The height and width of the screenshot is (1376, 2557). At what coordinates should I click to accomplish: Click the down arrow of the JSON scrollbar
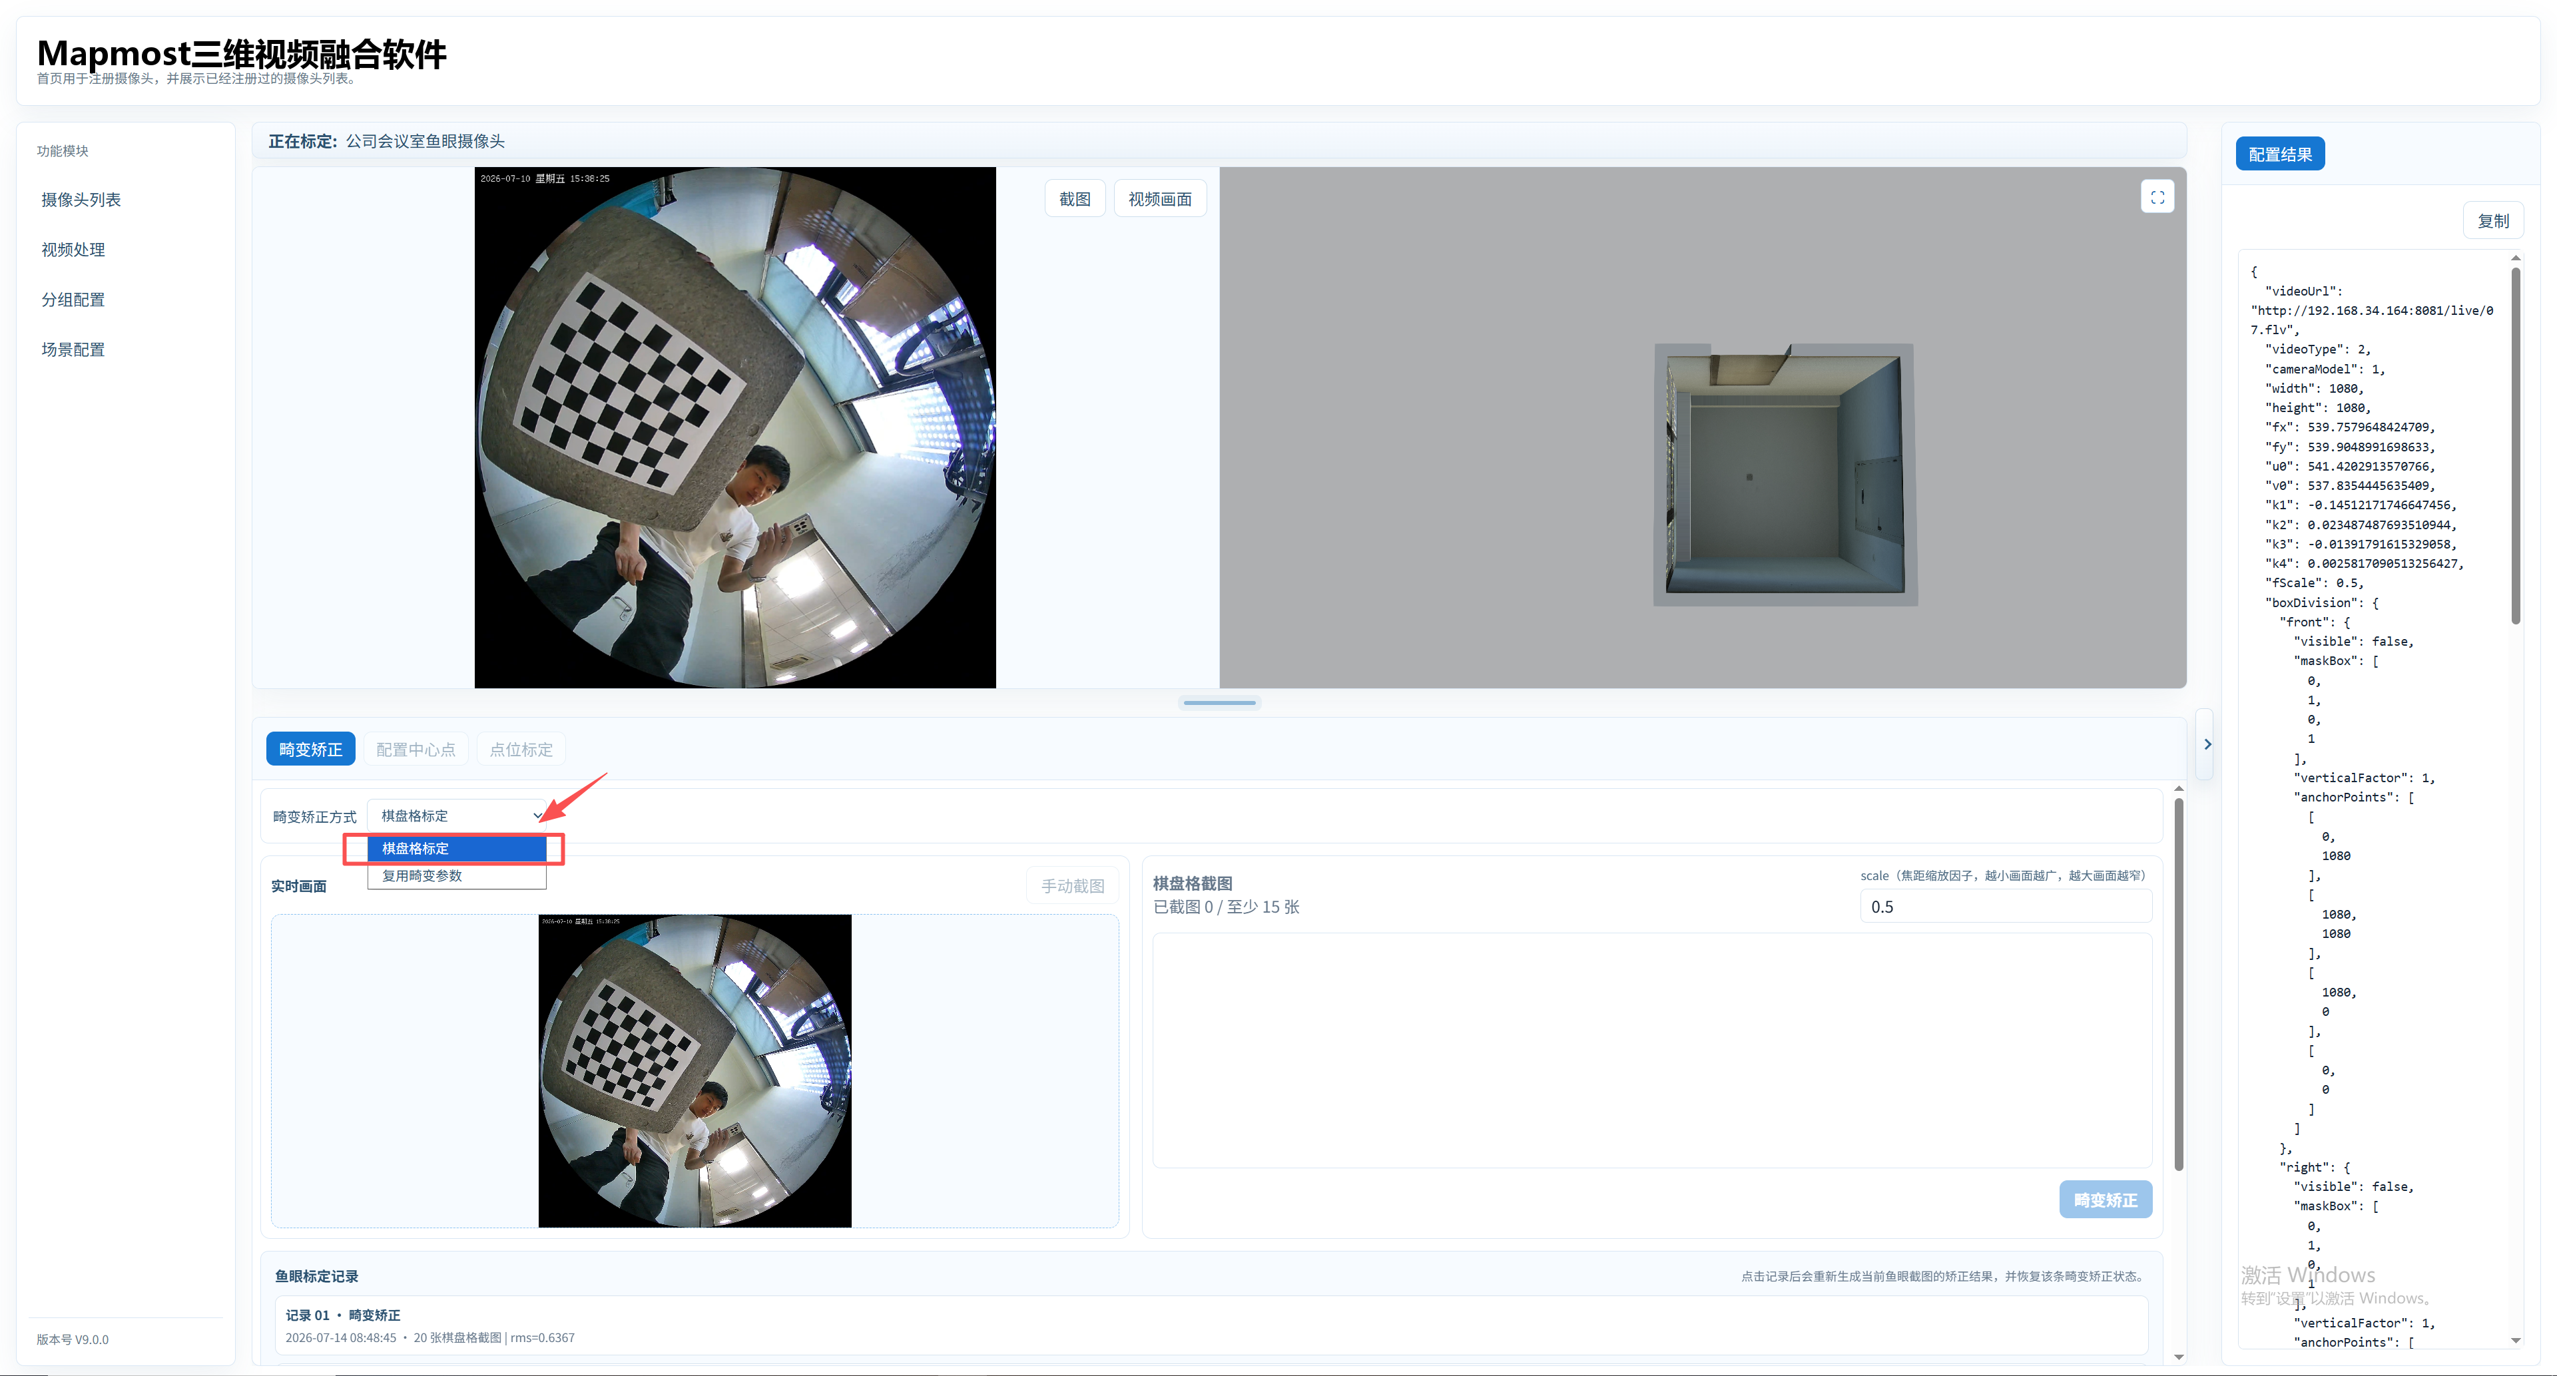pyautogui.click(x=2515, y=1340)
